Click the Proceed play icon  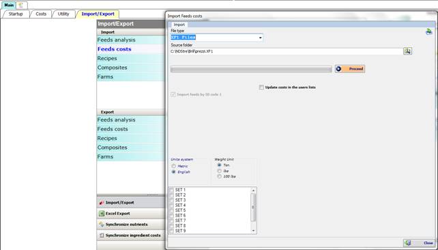point(338,69)
